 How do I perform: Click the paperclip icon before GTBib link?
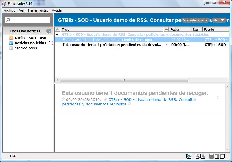click(x=105, y=99)
